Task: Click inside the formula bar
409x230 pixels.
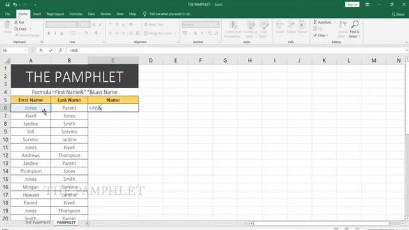Action: (235, 50)
